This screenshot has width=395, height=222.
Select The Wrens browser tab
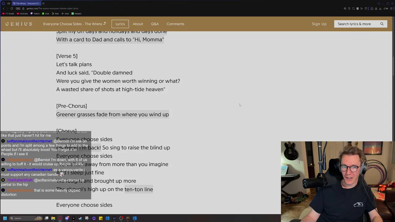point(26,3)
